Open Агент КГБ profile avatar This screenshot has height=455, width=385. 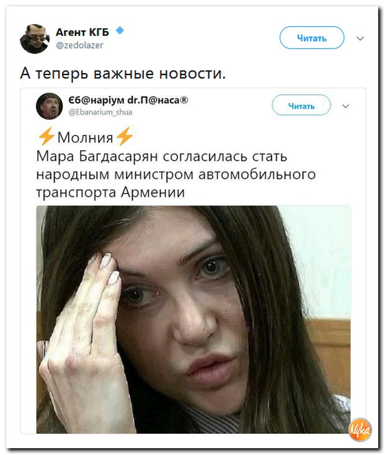tap(35, 39)
